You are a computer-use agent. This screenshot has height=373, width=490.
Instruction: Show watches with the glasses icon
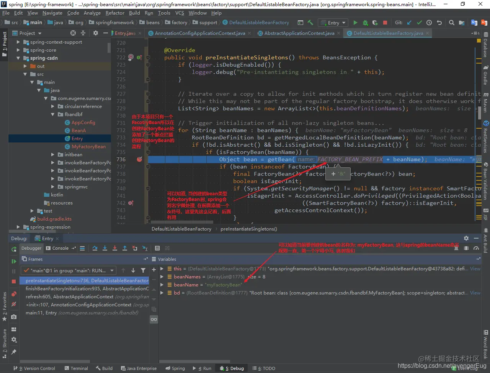pos(154,319)
